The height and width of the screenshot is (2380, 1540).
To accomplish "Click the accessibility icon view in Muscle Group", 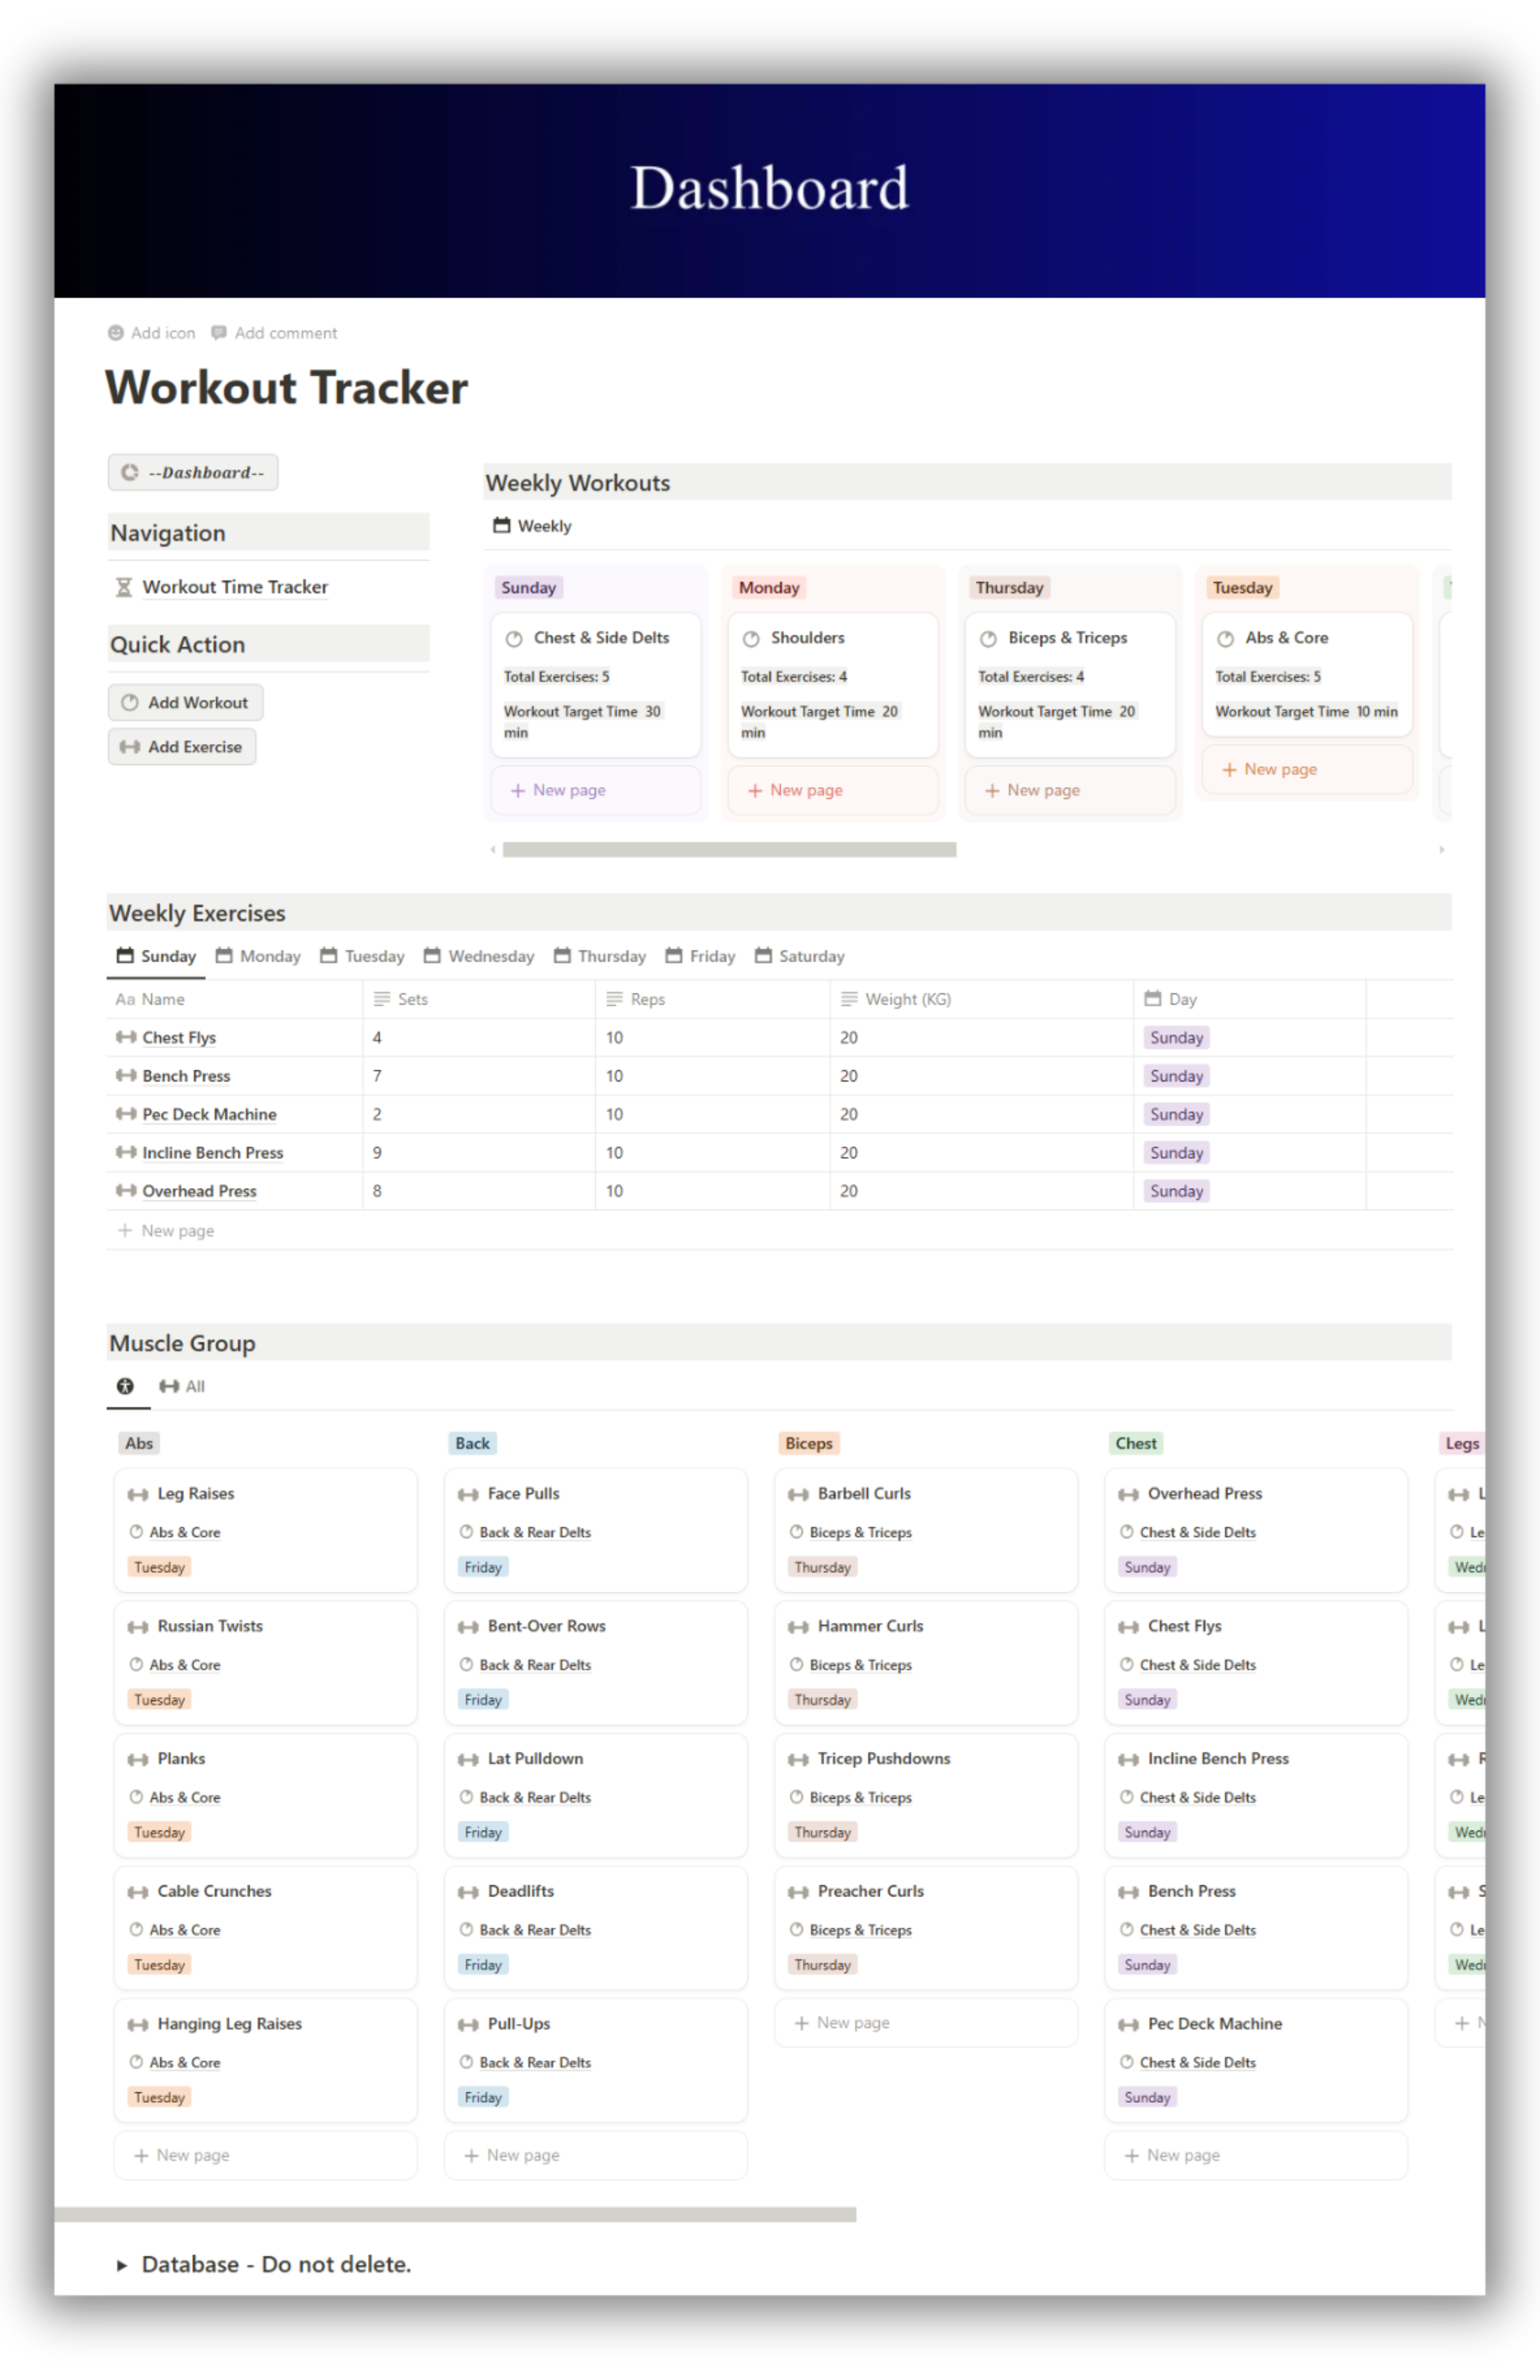I will point(125,1386).
